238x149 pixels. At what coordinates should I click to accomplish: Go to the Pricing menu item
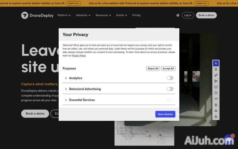tap(136, 15)
